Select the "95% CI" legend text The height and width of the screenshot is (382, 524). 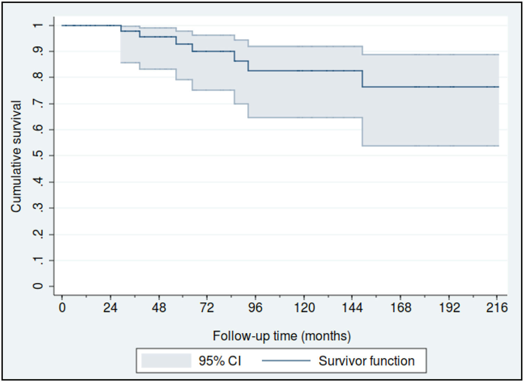[x=220, y=361]
